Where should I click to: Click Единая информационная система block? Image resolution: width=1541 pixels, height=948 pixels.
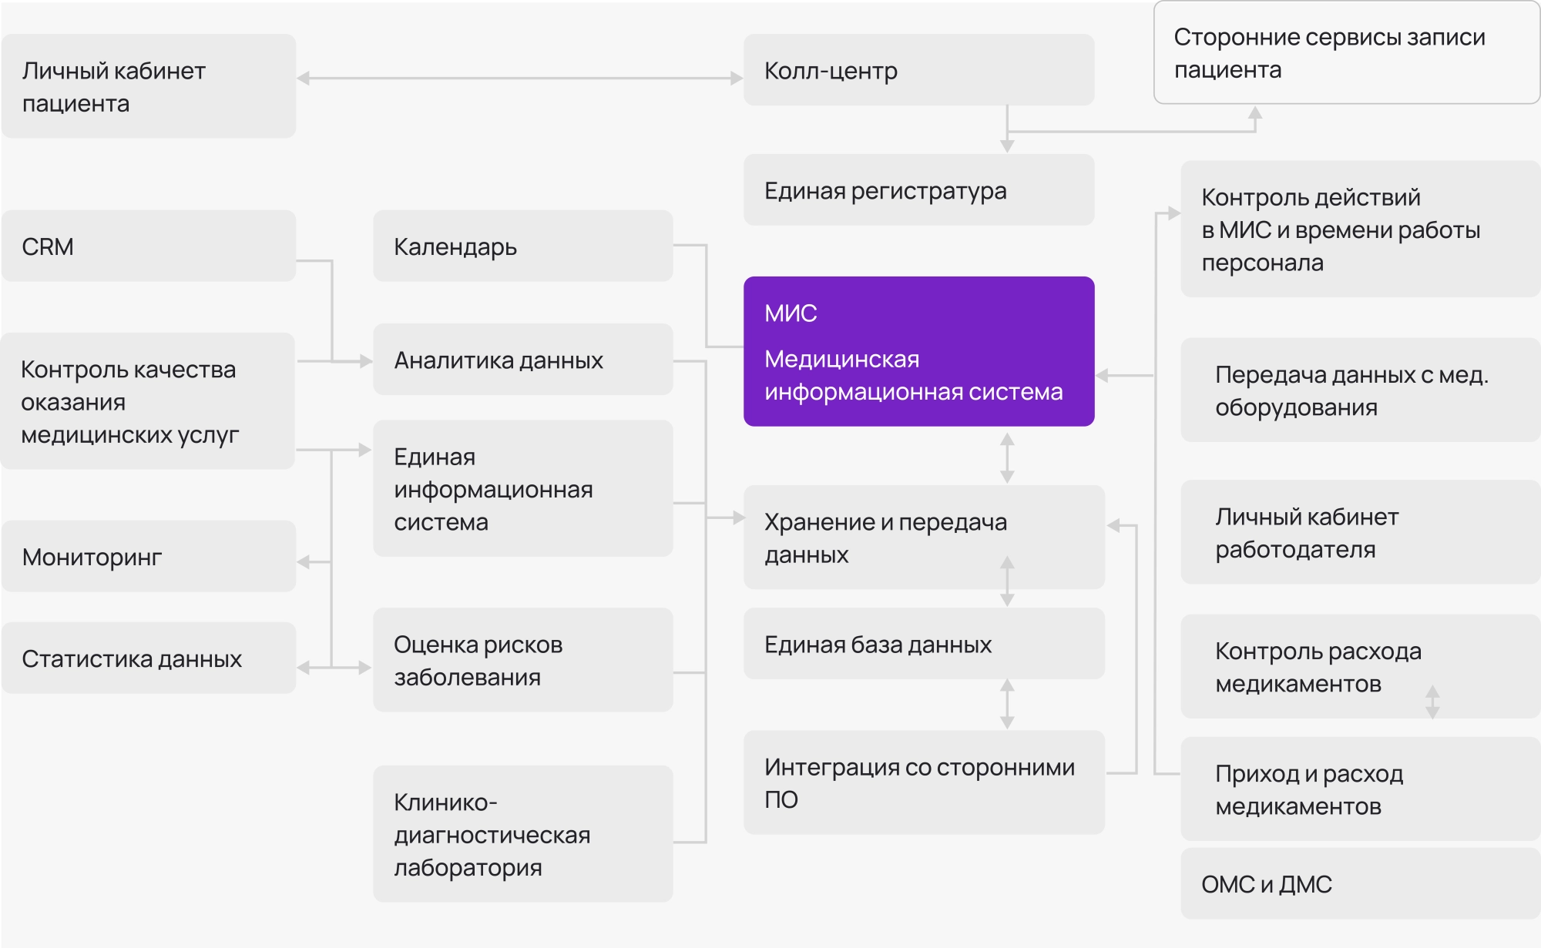[522, 489]
